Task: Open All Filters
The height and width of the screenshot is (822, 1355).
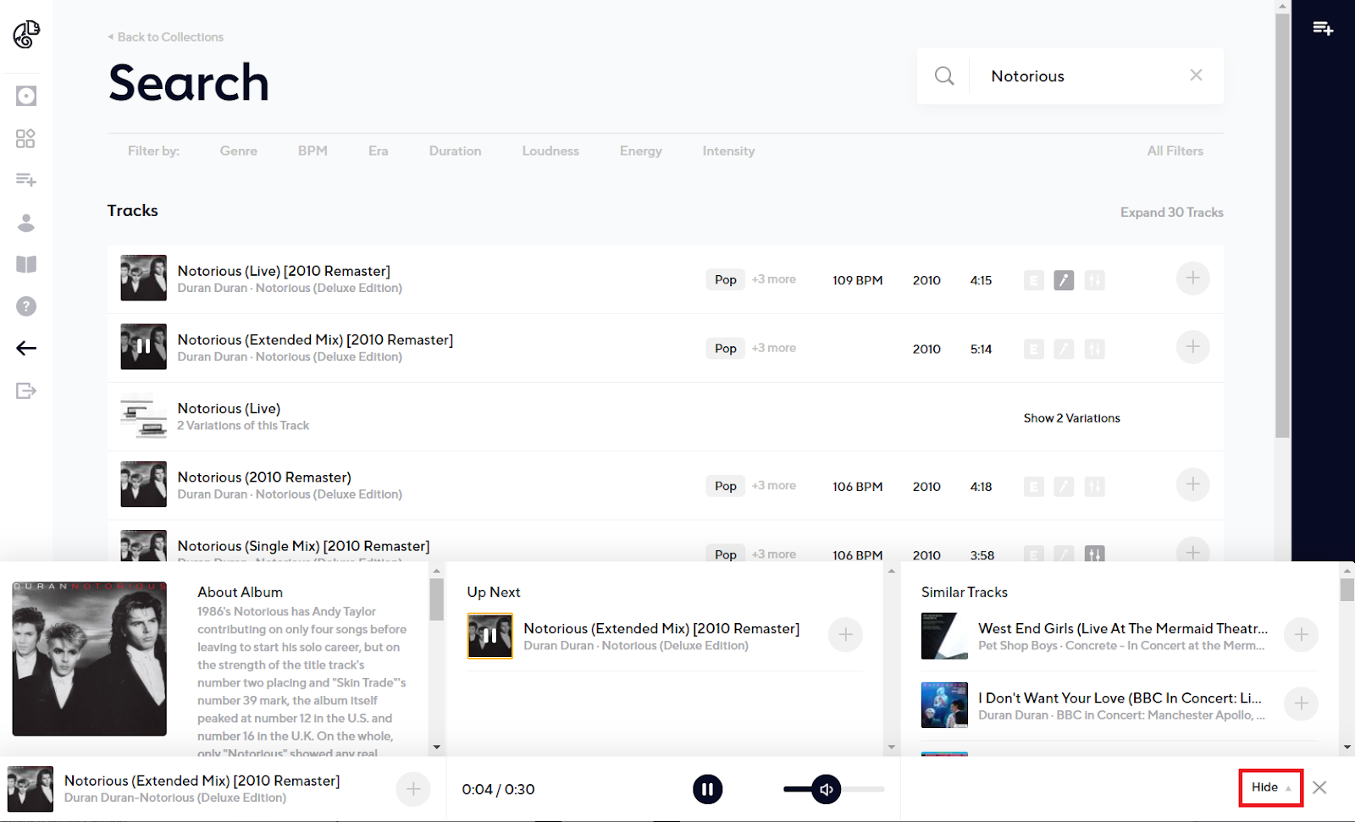Action: [1175, 151]
